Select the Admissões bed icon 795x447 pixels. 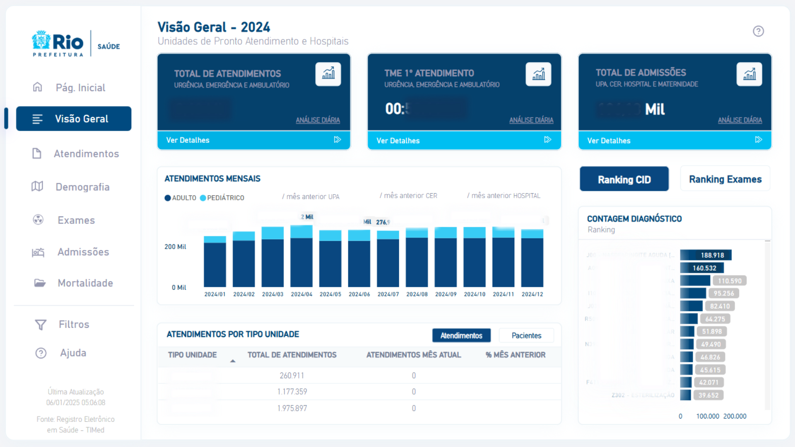pos(38,252)
